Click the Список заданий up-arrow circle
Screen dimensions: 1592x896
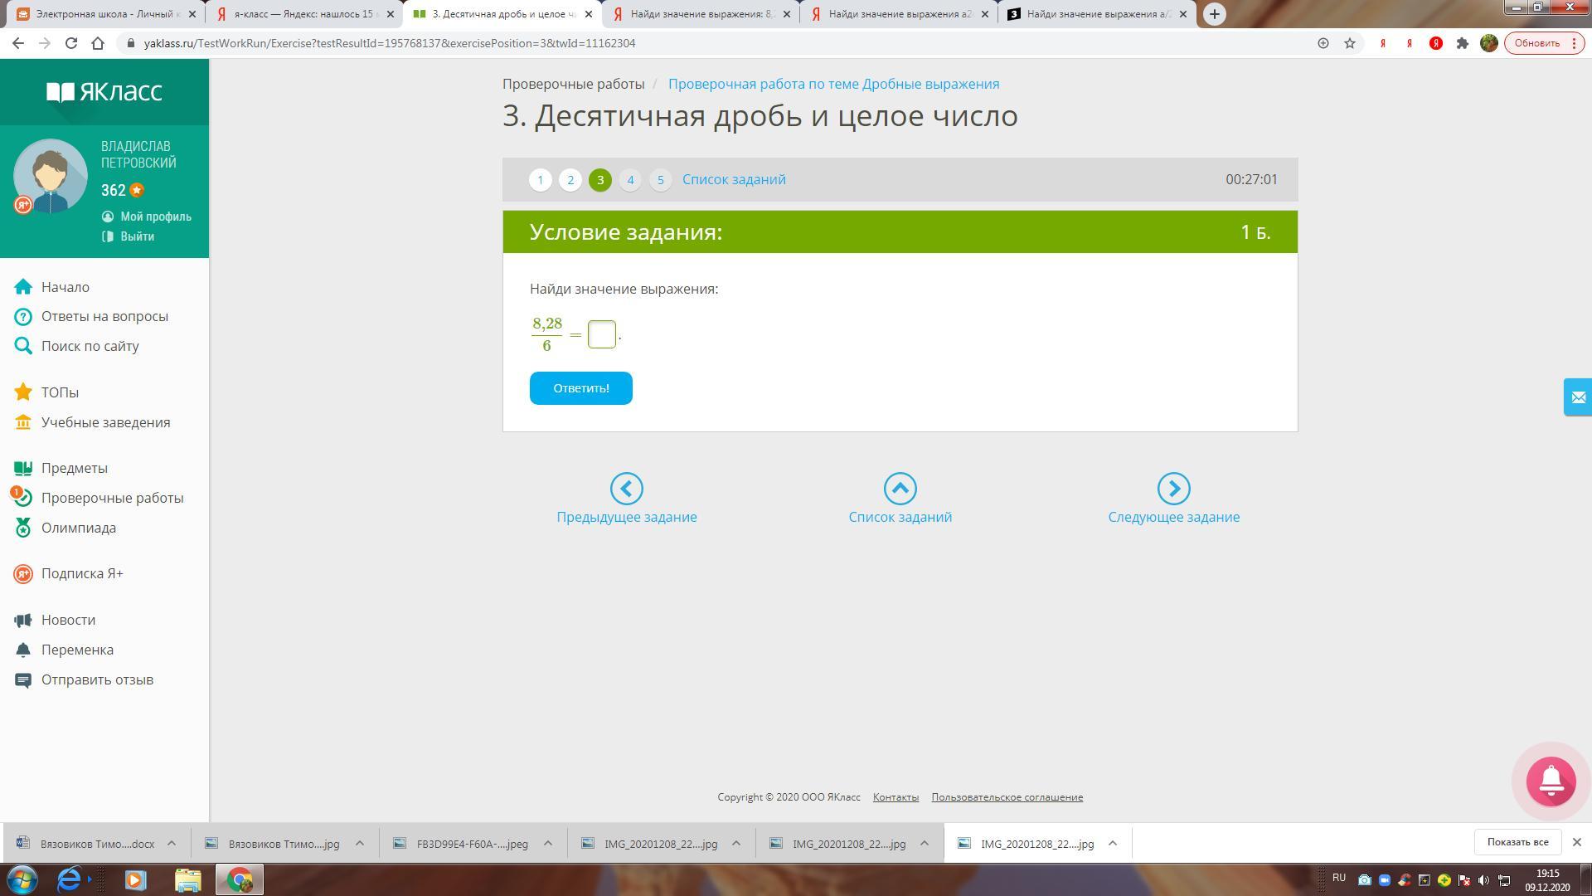click(900, 489)
